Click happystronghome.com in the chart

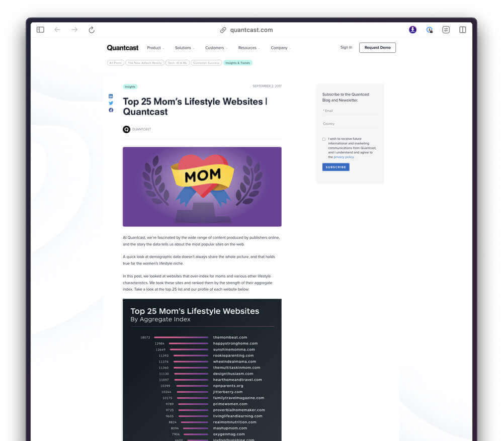point(235,343)
